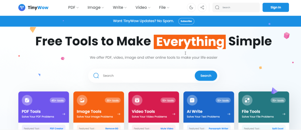This screenshot has height=130, width=301.
Task: Click the Subscribe button in banner
Action: click(186, 21)
